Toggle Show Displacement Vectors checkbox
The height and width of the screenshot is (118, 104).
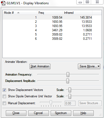click(4, 90)
